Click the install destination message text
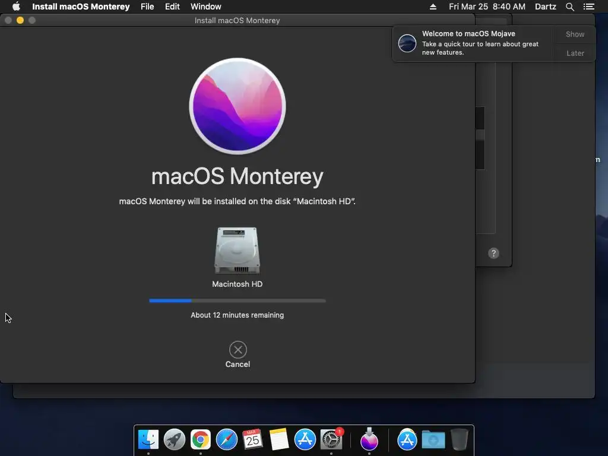 coord(237,201)
